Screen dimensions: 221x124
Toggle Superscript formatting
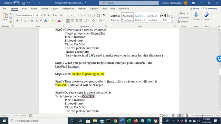[41, 21]
